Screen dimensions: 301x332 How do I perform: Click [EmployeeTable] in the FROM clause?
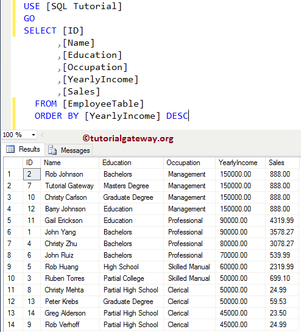[x=104, y=104]
